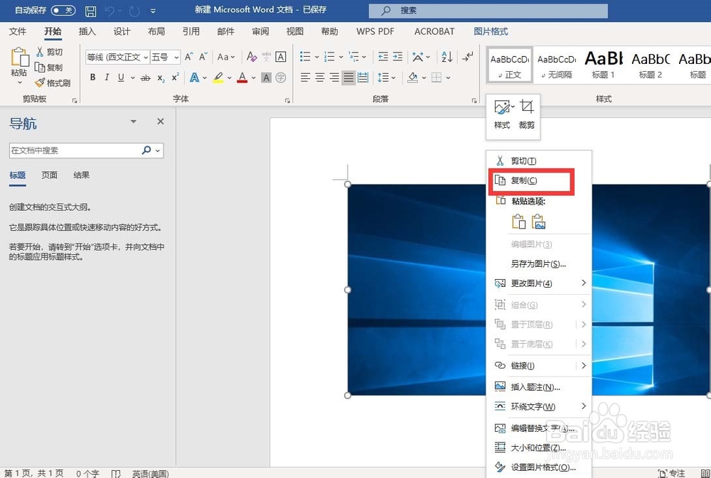Toggle Subscript formatting
Screen dimensions: 711x478
161,78
